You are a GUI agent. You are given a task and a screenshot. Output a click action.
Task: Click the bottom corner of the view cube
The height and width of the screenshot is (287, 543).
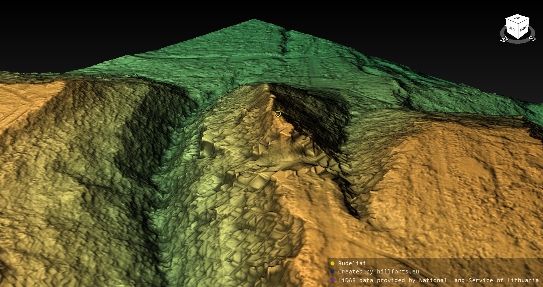(518, 39)
